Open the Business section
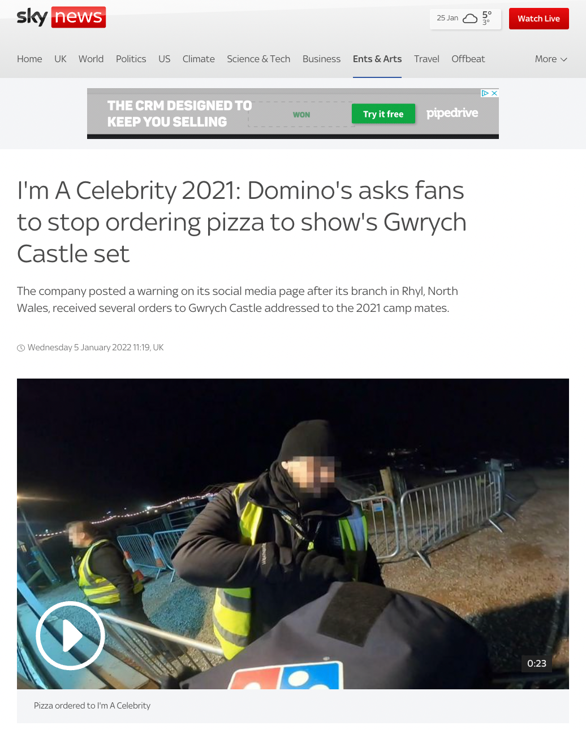 pos(321,59)
